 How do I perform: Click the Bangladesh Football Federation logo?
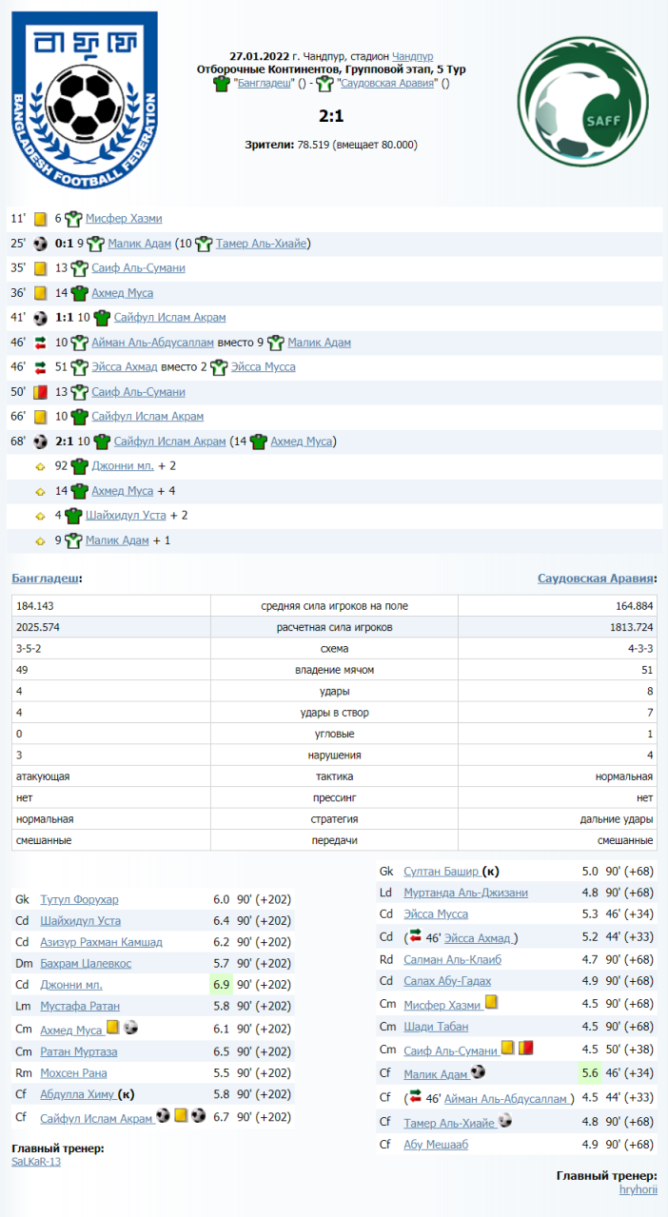click(x=84, y=100)
